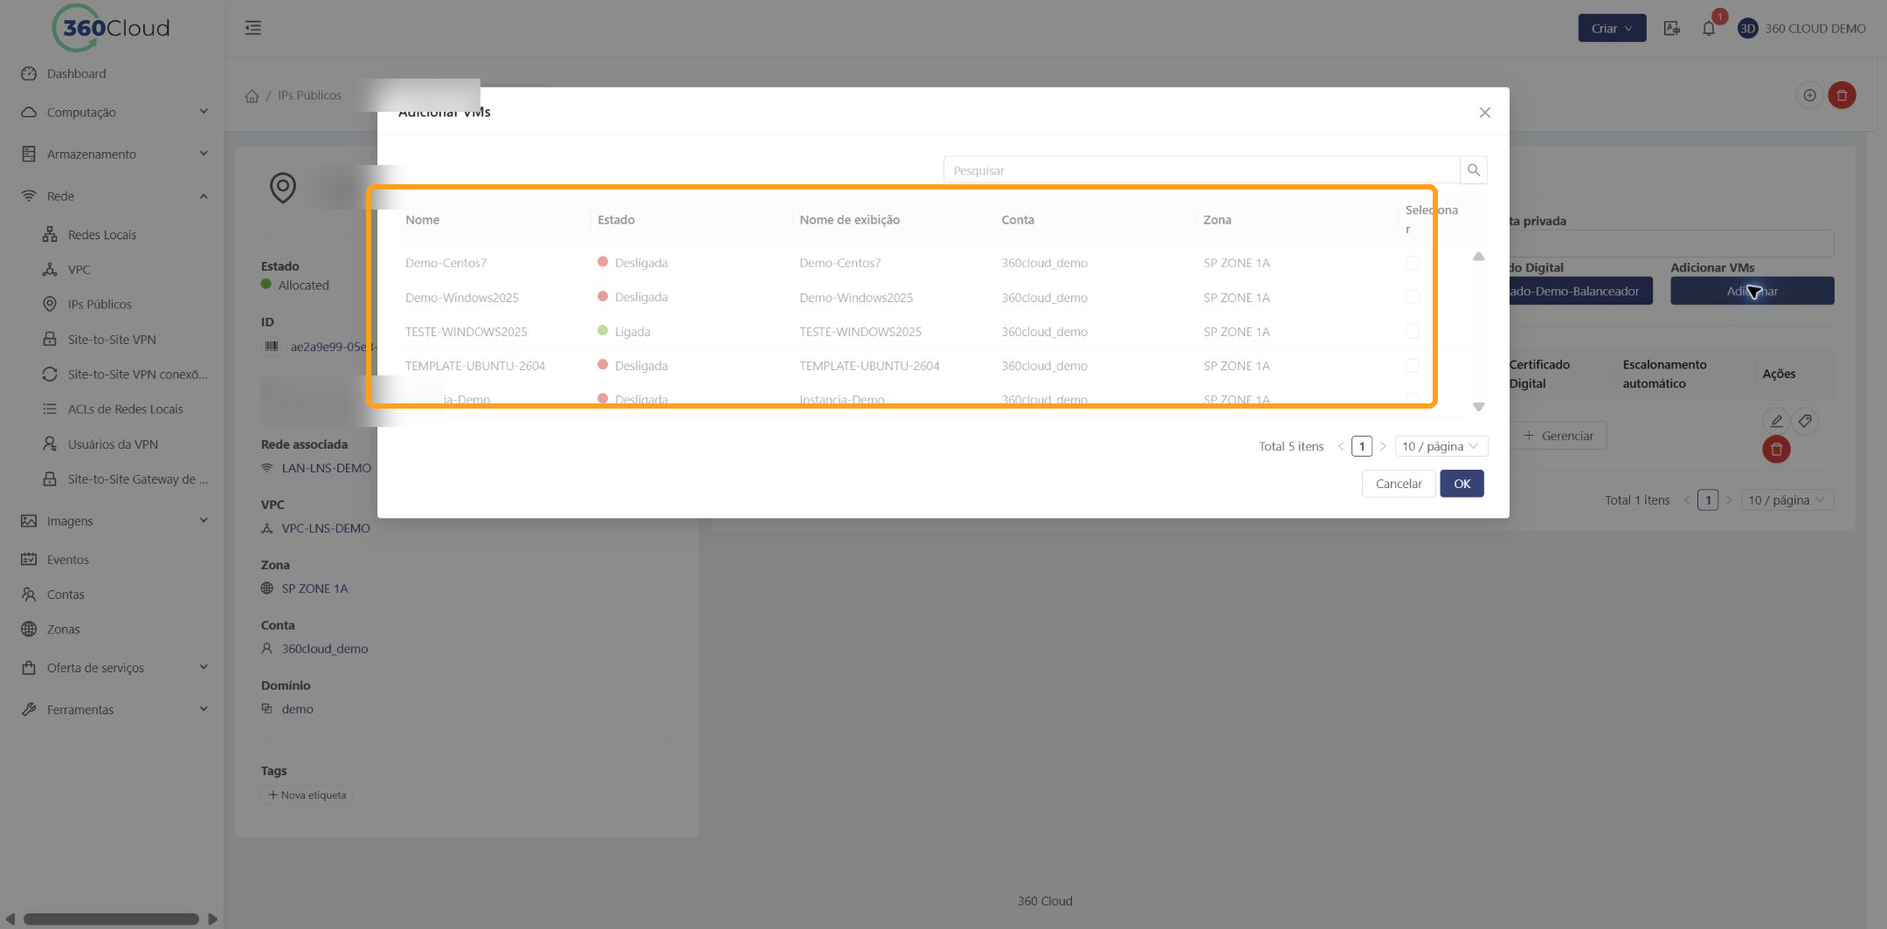The width and height of the screenshot is (1887, 929).
Task: Click the down triangle arrow beside the table
Action: pyautogui.click(x=1478, y=407)
